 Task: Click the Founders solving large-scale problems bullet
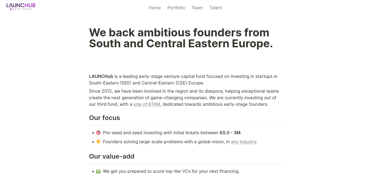(x=180, y=142)
